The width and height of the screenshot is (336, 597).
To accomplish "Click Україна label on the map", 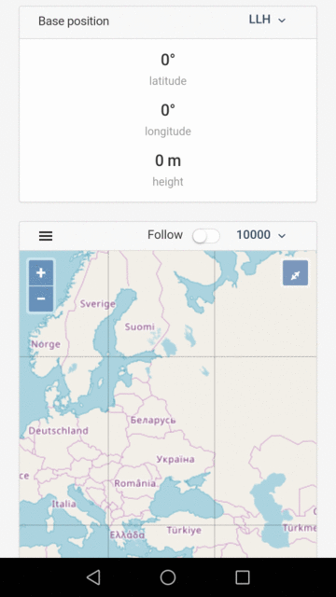I will (x=175, y=459).
